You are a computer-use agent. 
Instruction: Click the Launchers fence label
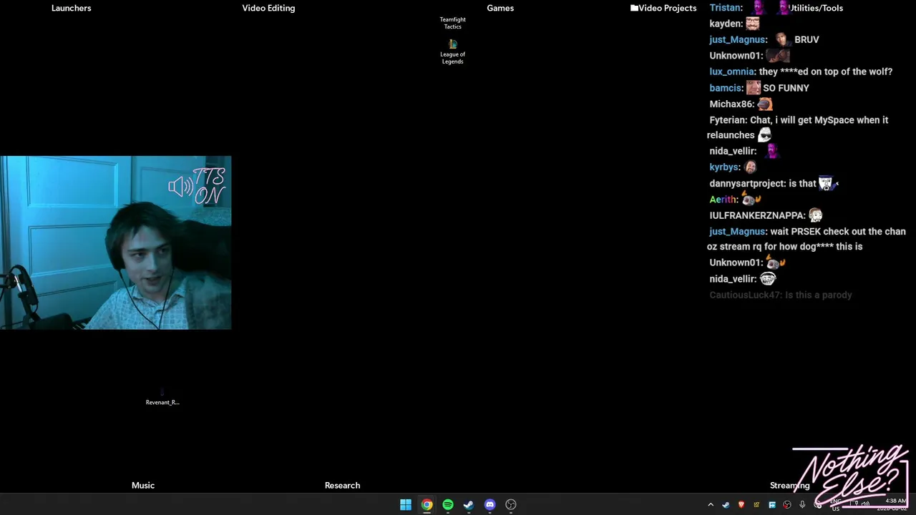tap(72, 8)
